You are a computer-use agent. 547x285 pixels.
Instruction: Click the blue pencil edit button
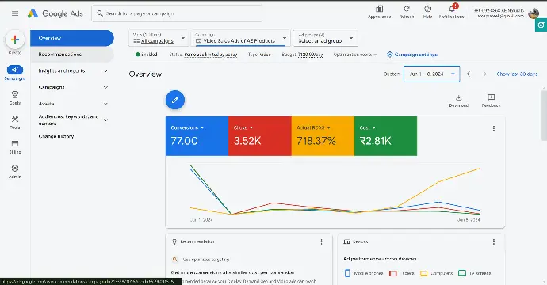click(x=175, y=100)
